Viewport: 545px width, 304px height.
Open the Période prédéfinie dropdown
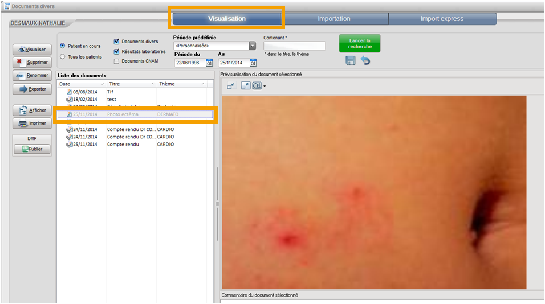point(253,46)
